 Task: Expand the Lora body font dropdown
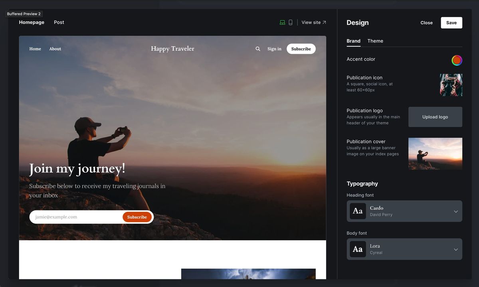tap(455, 249)
